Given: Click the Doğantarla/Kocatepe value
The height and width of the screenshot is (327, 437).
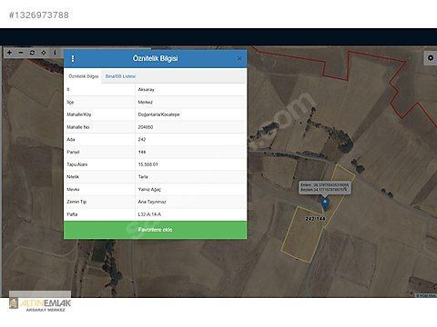Looking at the screenshot, I should [158, 114].
